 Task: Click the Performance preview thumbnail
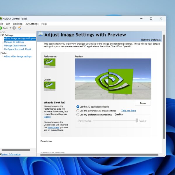[50, 63]
